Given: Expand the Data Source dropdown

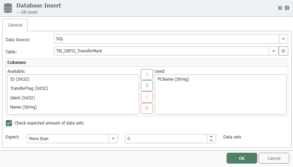Looking at the screenshot, I should [x=283, y=39].
